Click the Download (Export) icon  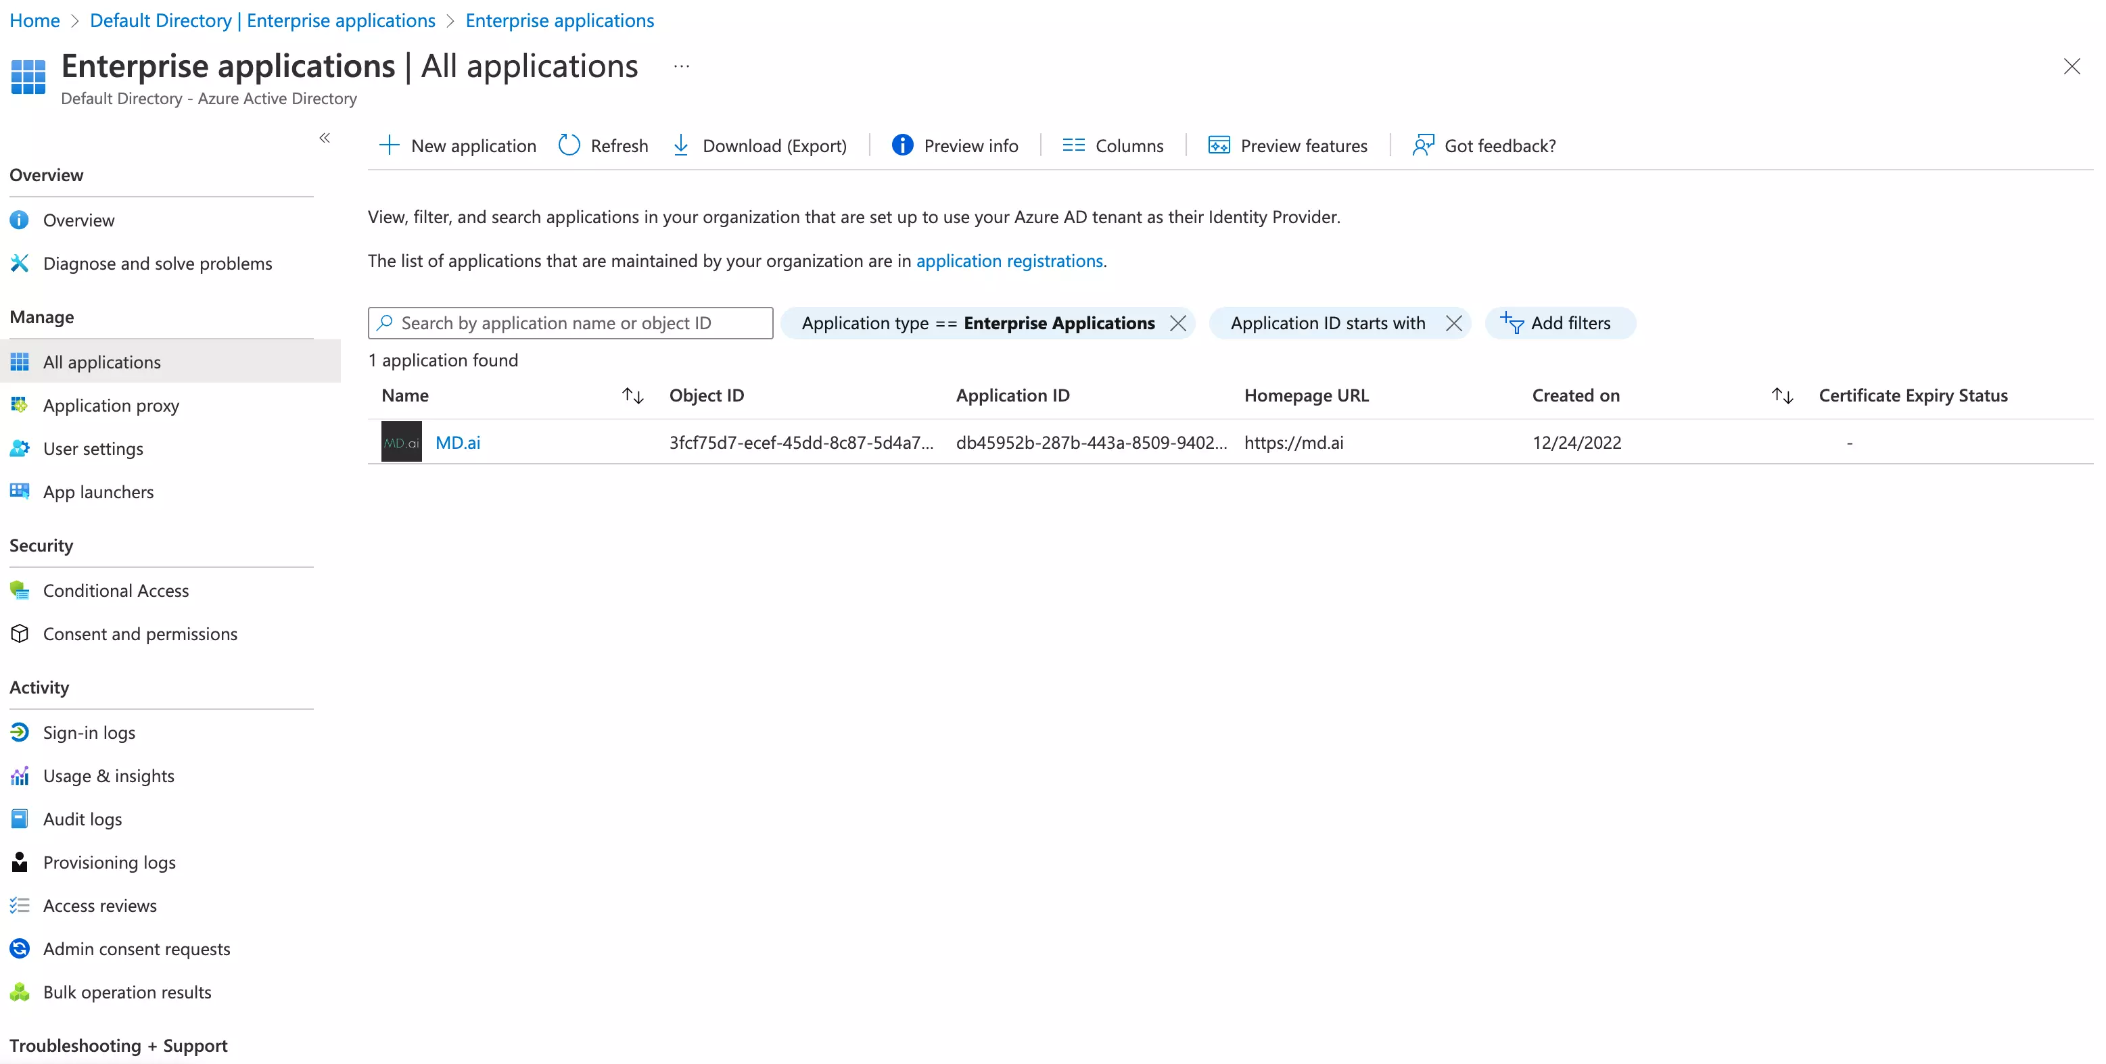(682, 145)
